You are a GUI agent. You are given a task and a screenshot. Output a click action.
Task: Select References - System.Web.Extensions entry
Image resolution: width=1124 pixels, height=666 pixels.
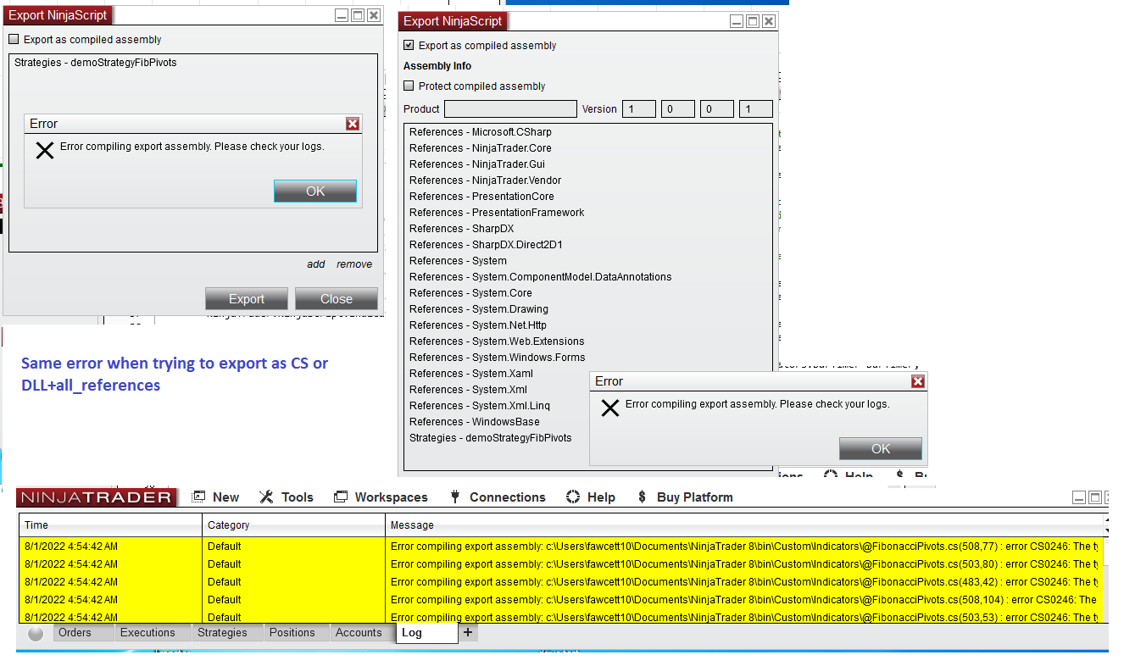coord(497,341)
